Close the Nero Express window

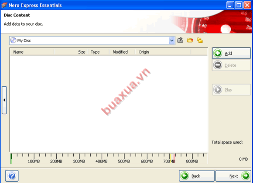point(247,5)
